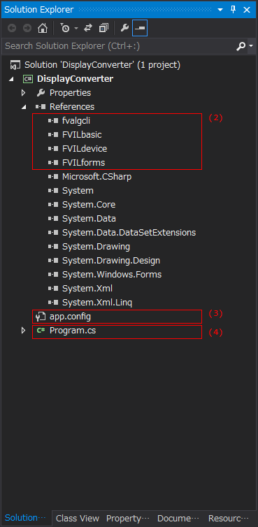Viewport: 258px width, 527px height.
Task: Select the Properties tree item
Action: (x=71, y=92)
